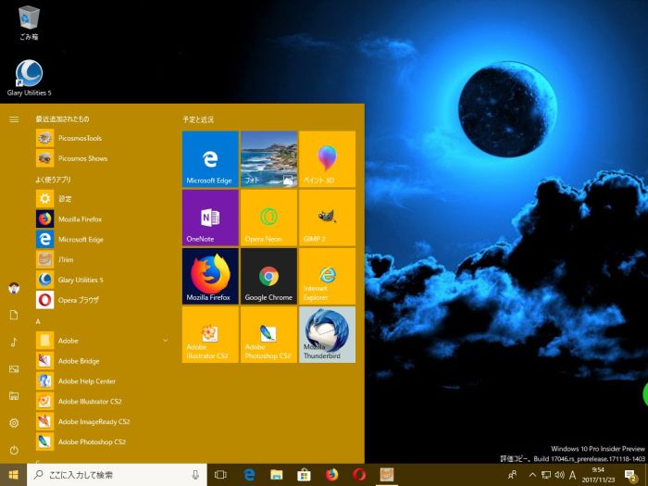Toggle the IME input mode A indicator
This screenshot has height=486, width=648.
pos(572,475)
